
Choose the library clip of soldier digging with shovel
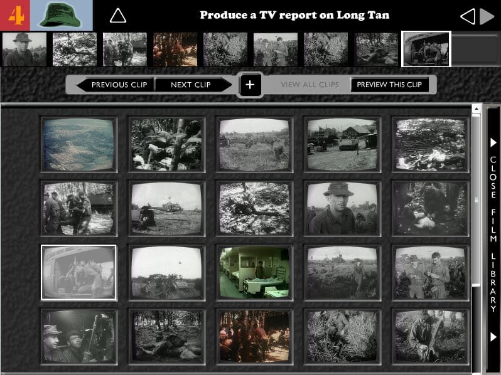pos(431,337)
